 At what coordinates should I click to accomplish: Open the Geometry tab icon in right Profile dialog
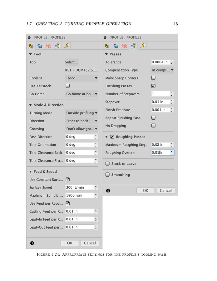116,46
